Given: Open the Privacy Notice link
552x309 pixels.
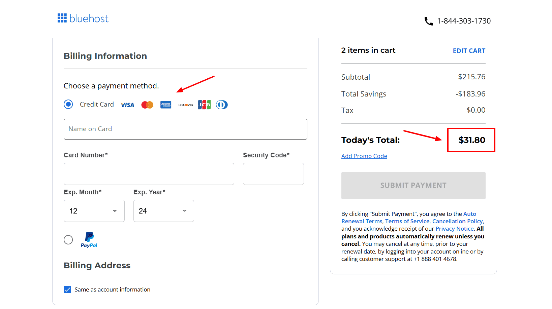Looking at the screenshot, I should [455, 229].
